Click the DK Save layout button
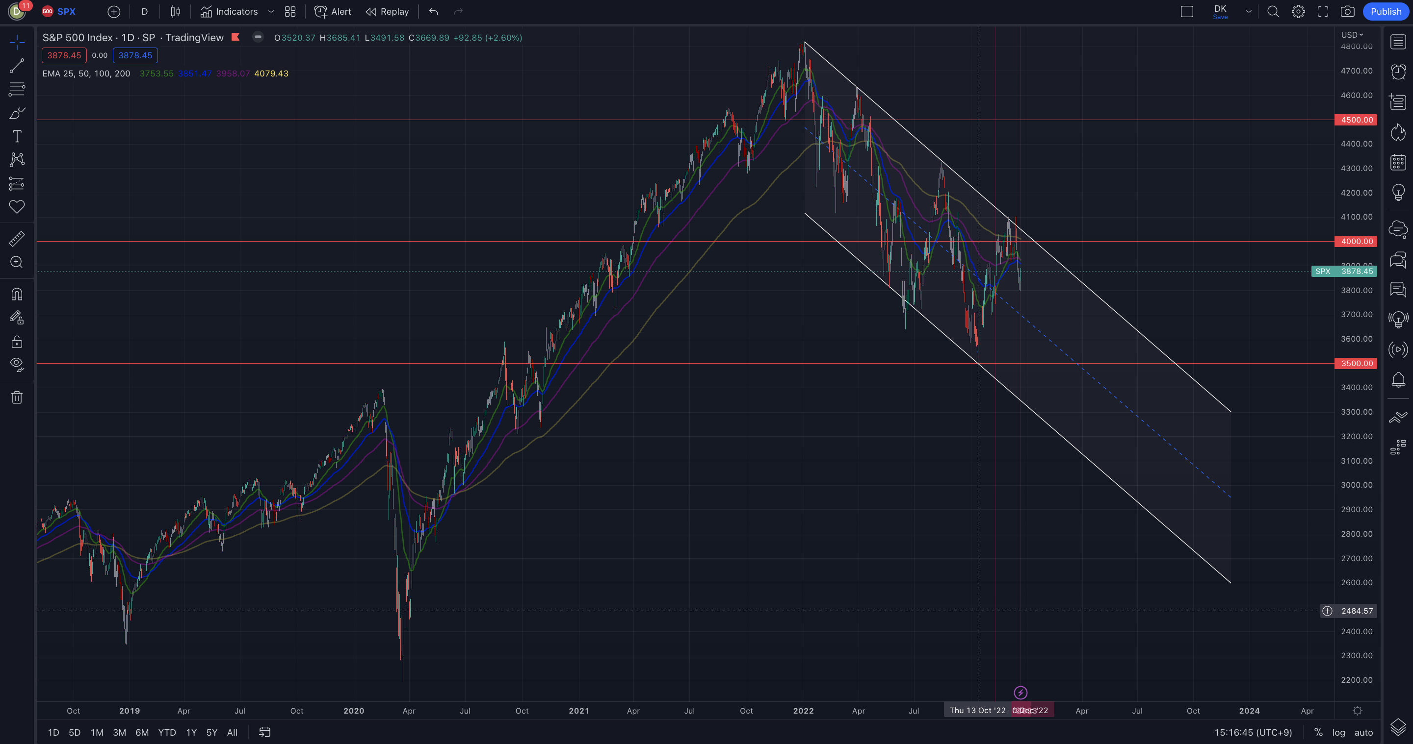The height and width of the screenshot is (744, 1413). [1221, 11]
